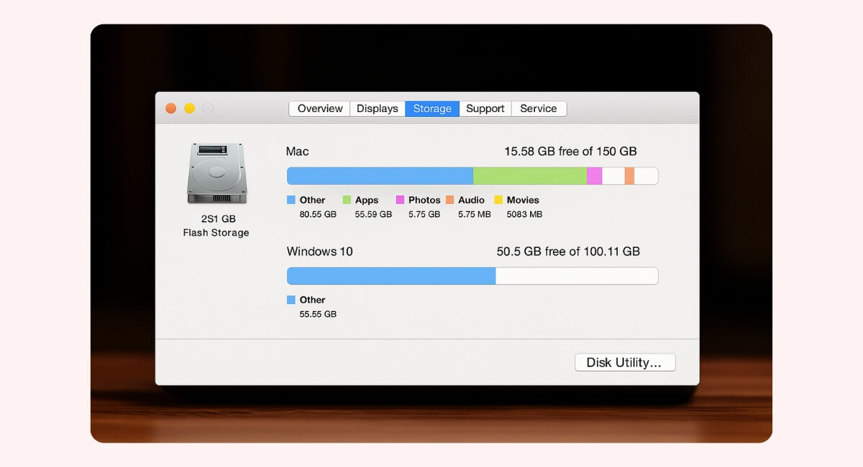This screenshot has height=467, width=863.
Task: Click the green Apps legend swatch
Action: [347, 200]
